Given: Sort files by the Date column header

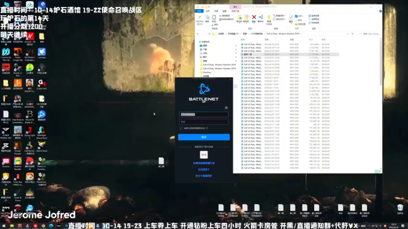Looking at the screenshot, I should coord(266,40).
